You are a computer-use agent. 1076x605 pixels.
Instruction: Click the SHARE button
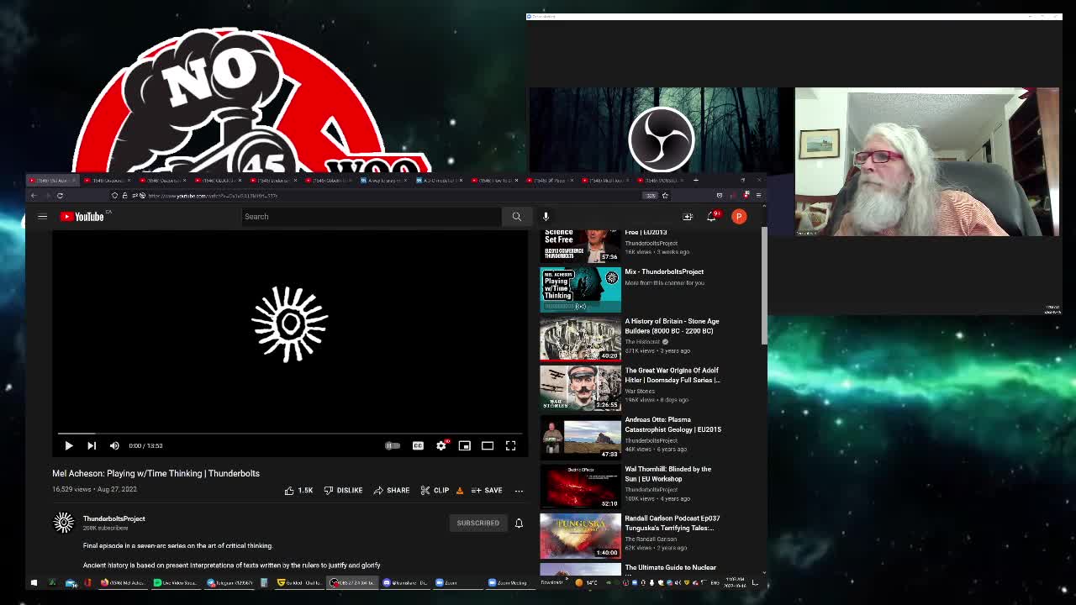(392, 491)
